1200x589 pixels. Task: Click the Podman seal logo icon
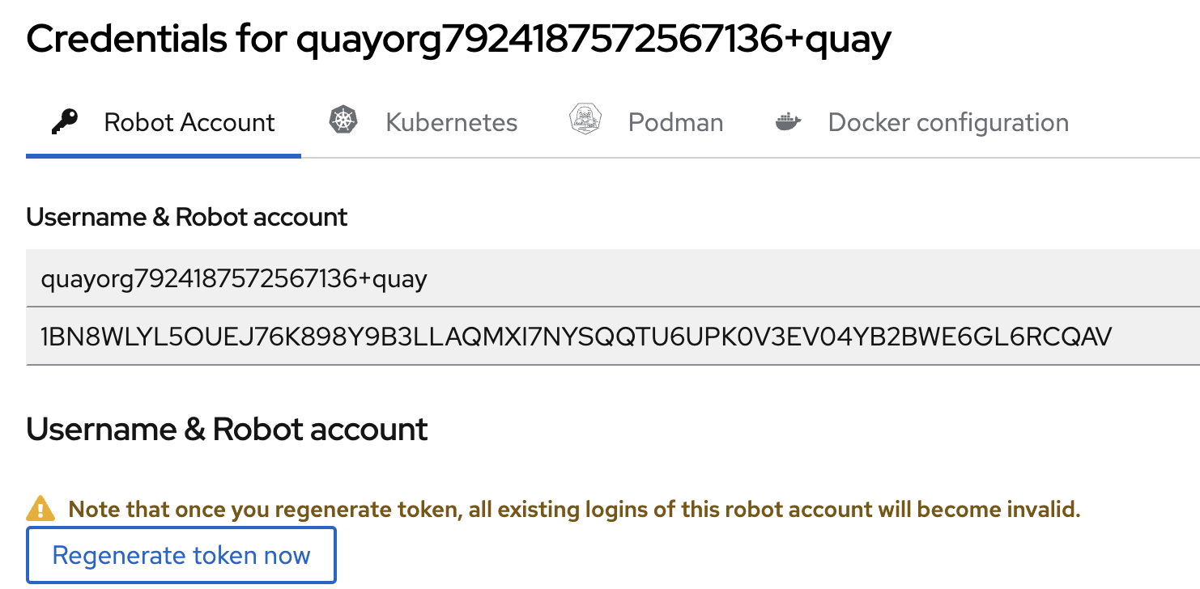pyautogui.click(x=585, y=121)
